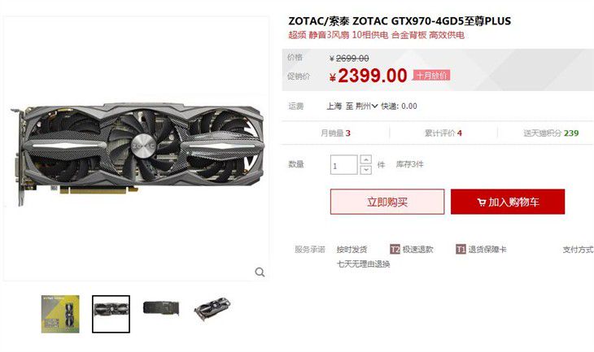Select the front-view graphics card thumbnail

(x=111, y=314)
